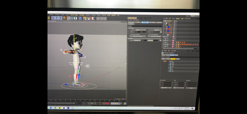Click pink layer swatch of body

173,37
